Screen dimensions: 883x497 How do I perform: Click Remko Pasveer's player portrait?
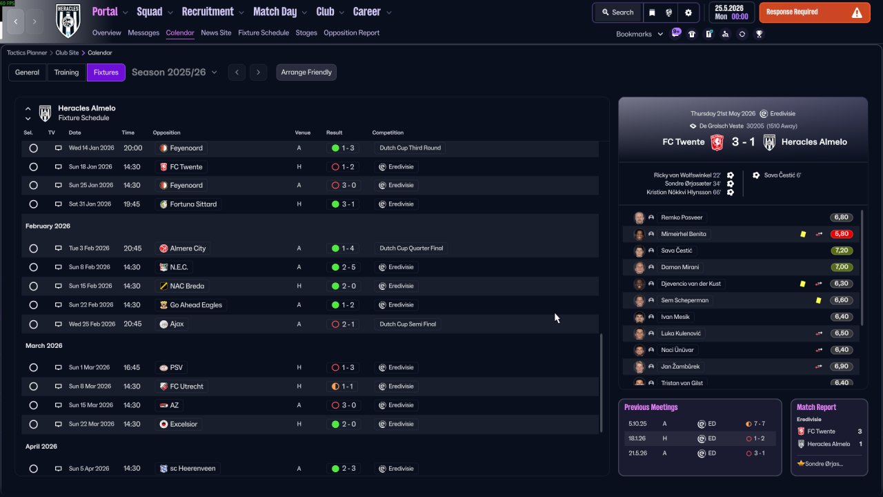639,217
